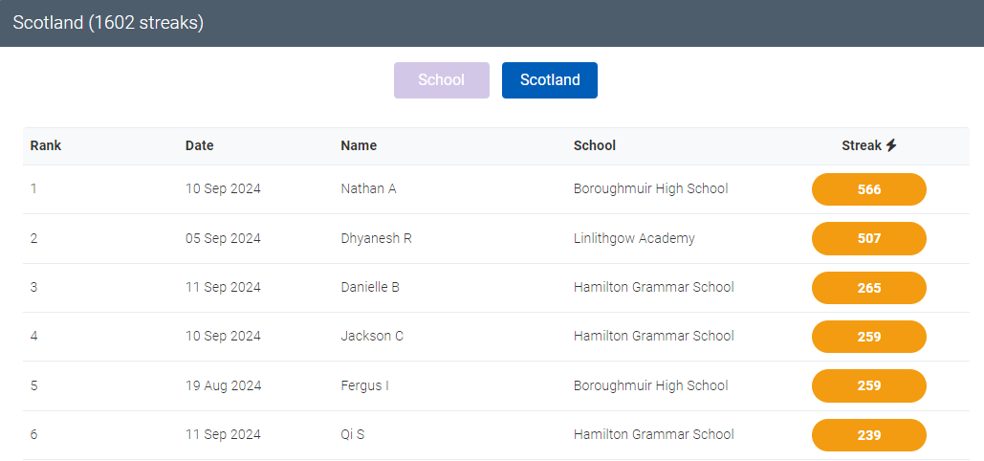Click the School column header
984x461 pixels.
point(595,145)
